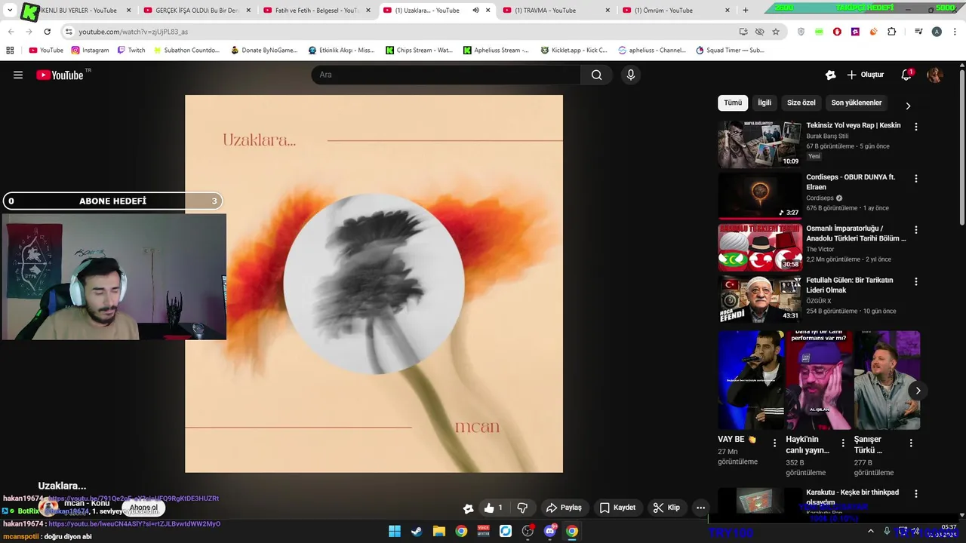The width and height of the screenshot is (966, 543).
Task: Open the Tekinsiz Yol veya Rap thumbnail
Action: point(759,144)
